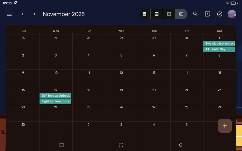Viewport: 242px width, 151px height.
Task: Open the All Saints' Day event
Action: [x=219, y=49]
